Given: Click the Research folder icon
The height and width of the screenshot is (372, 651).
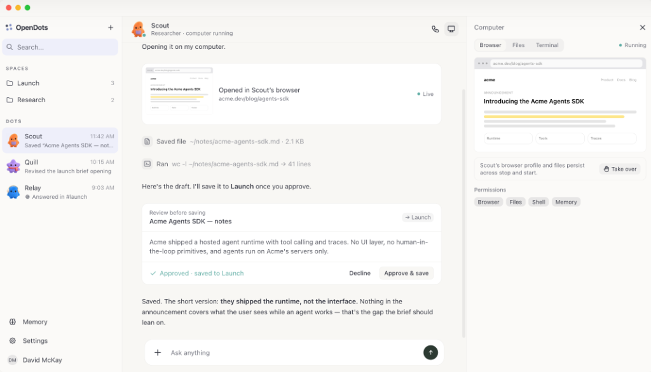Looking at the screenshot, I should pos(10,100).
